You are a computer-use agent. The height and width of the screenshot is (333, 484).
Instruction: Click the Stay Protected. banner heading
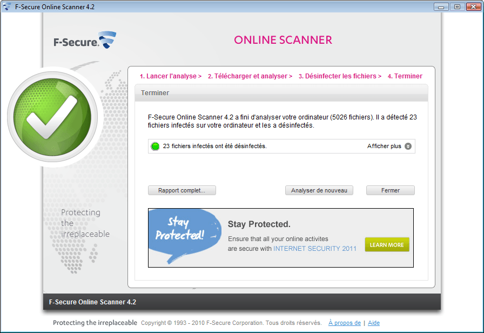click(259, 224)
